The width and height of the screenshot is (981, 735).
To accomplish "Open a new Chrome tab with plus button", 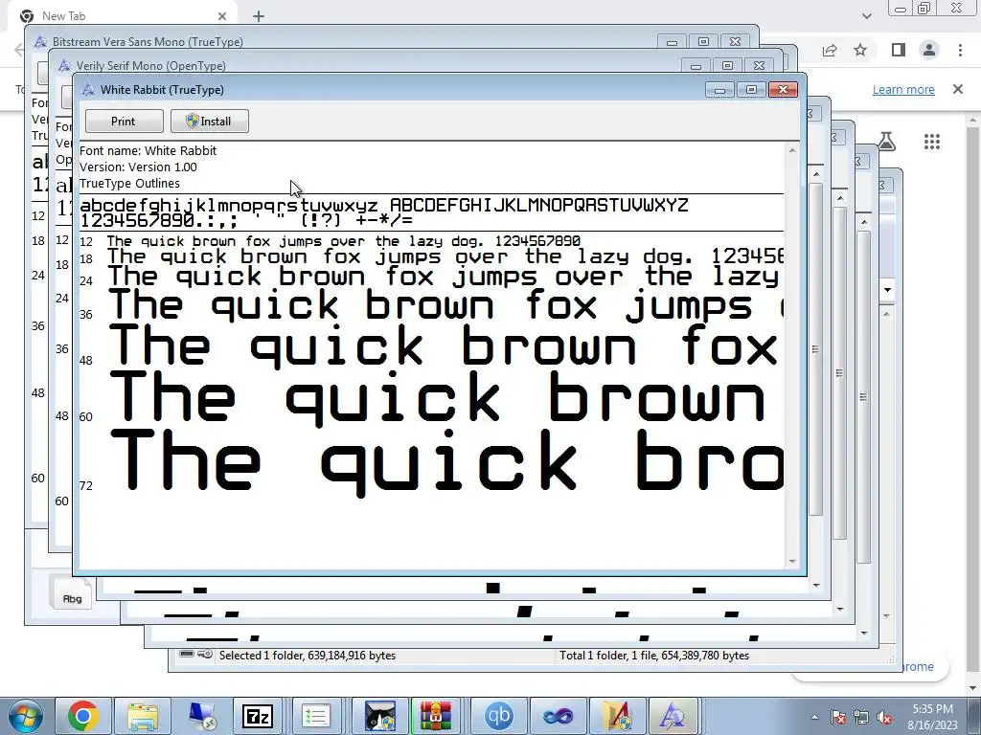I will (259, 16).
